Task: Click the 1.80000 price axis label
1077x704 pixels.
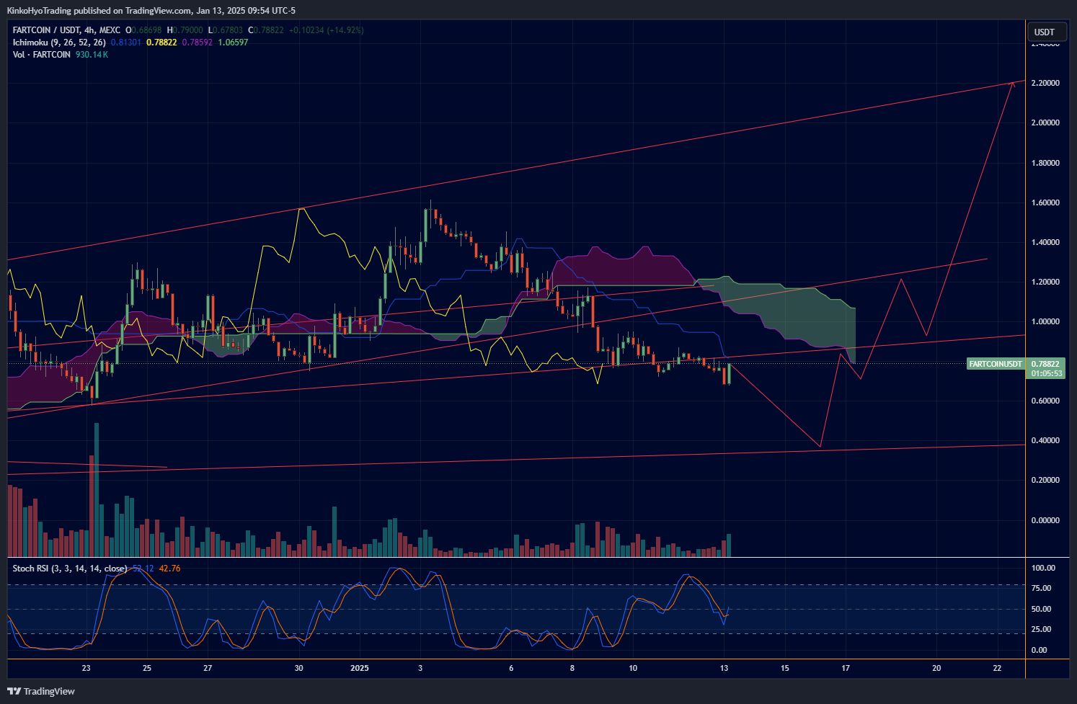Action: click(1045, 163)
